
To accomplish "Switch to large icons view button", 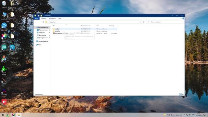I will click(x=183, y=94).
